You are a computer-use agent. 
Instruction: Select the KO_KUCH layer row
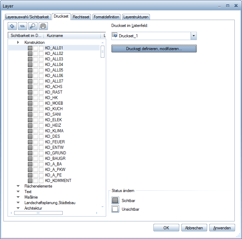point(54,109)
